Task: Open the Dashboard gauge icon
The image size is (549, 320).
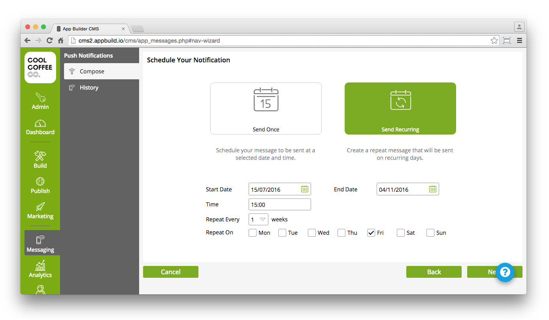Action: pyautogui.click(x=40, y=124)
